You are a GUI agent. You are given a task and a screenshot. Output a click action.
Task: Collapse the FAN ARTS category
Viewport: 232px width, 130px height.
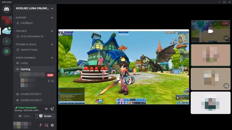[20, 31]
